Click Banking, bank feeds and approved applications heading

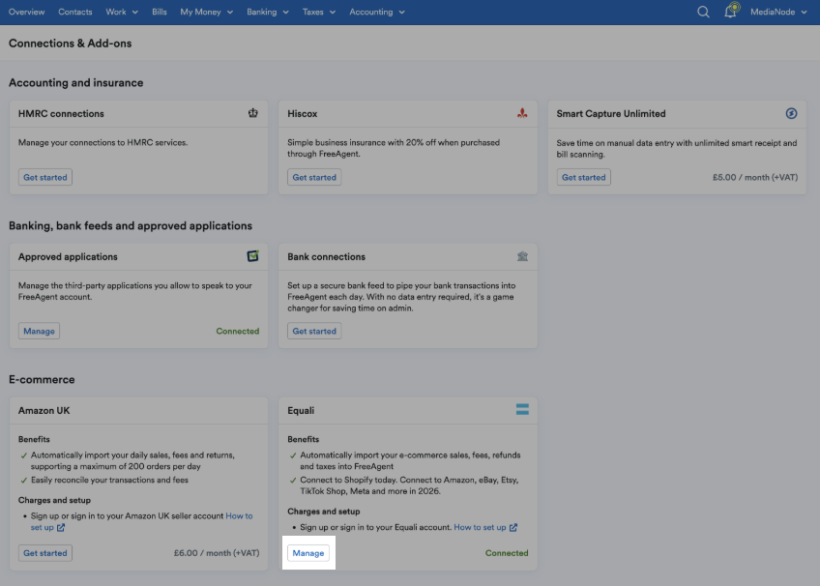coord(131,226)
